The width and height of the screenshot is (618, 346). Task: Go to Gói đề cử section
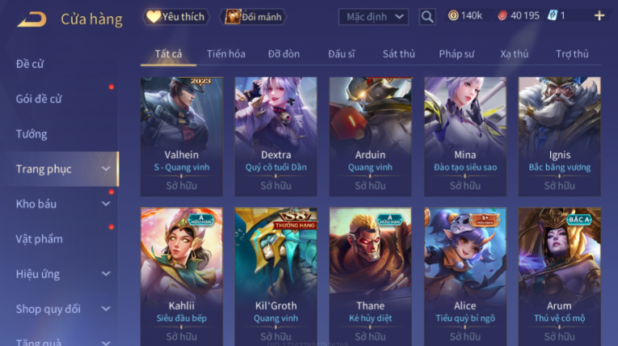pos(39,99)
